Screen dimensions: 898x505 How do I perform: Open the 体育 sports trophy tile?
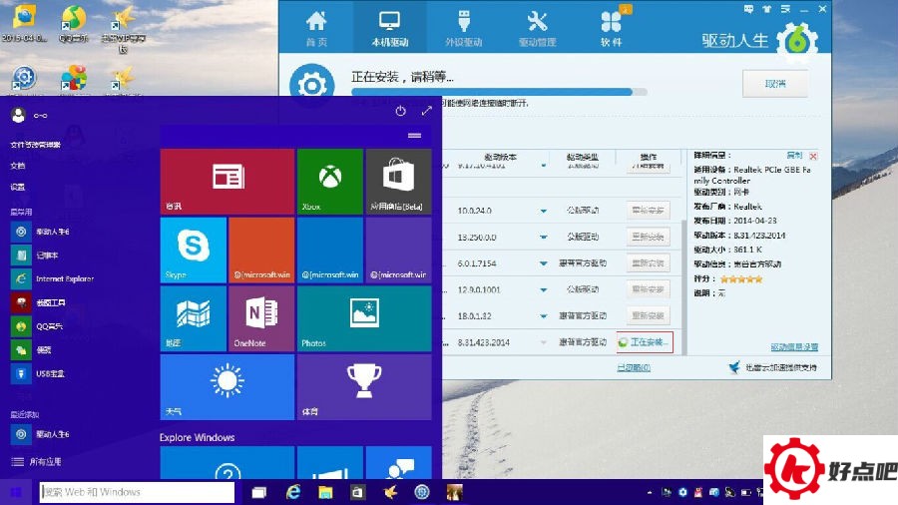[364, 387]
